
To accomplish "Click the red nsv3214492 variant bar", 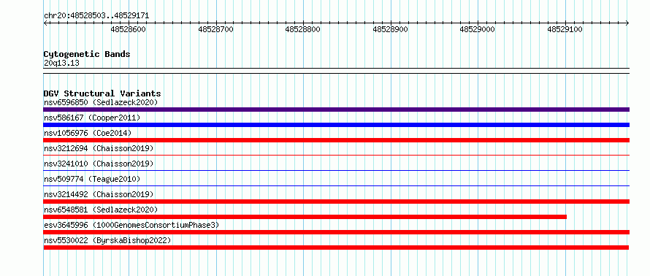I will coord(336,202).
